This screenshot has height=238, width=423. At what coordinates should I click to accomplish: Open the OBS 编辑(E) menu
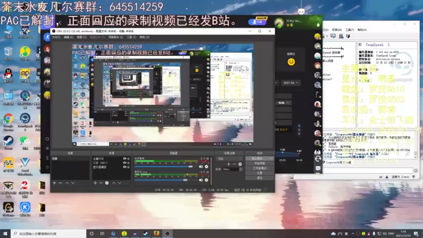click(68, 37)
